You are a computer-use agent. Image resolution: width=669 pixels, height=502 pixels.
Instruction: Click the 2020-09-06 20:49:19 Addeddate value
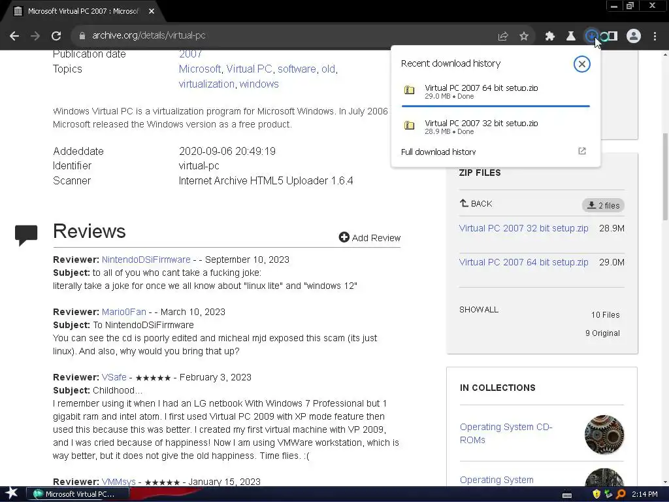click(x=227, y=151)
